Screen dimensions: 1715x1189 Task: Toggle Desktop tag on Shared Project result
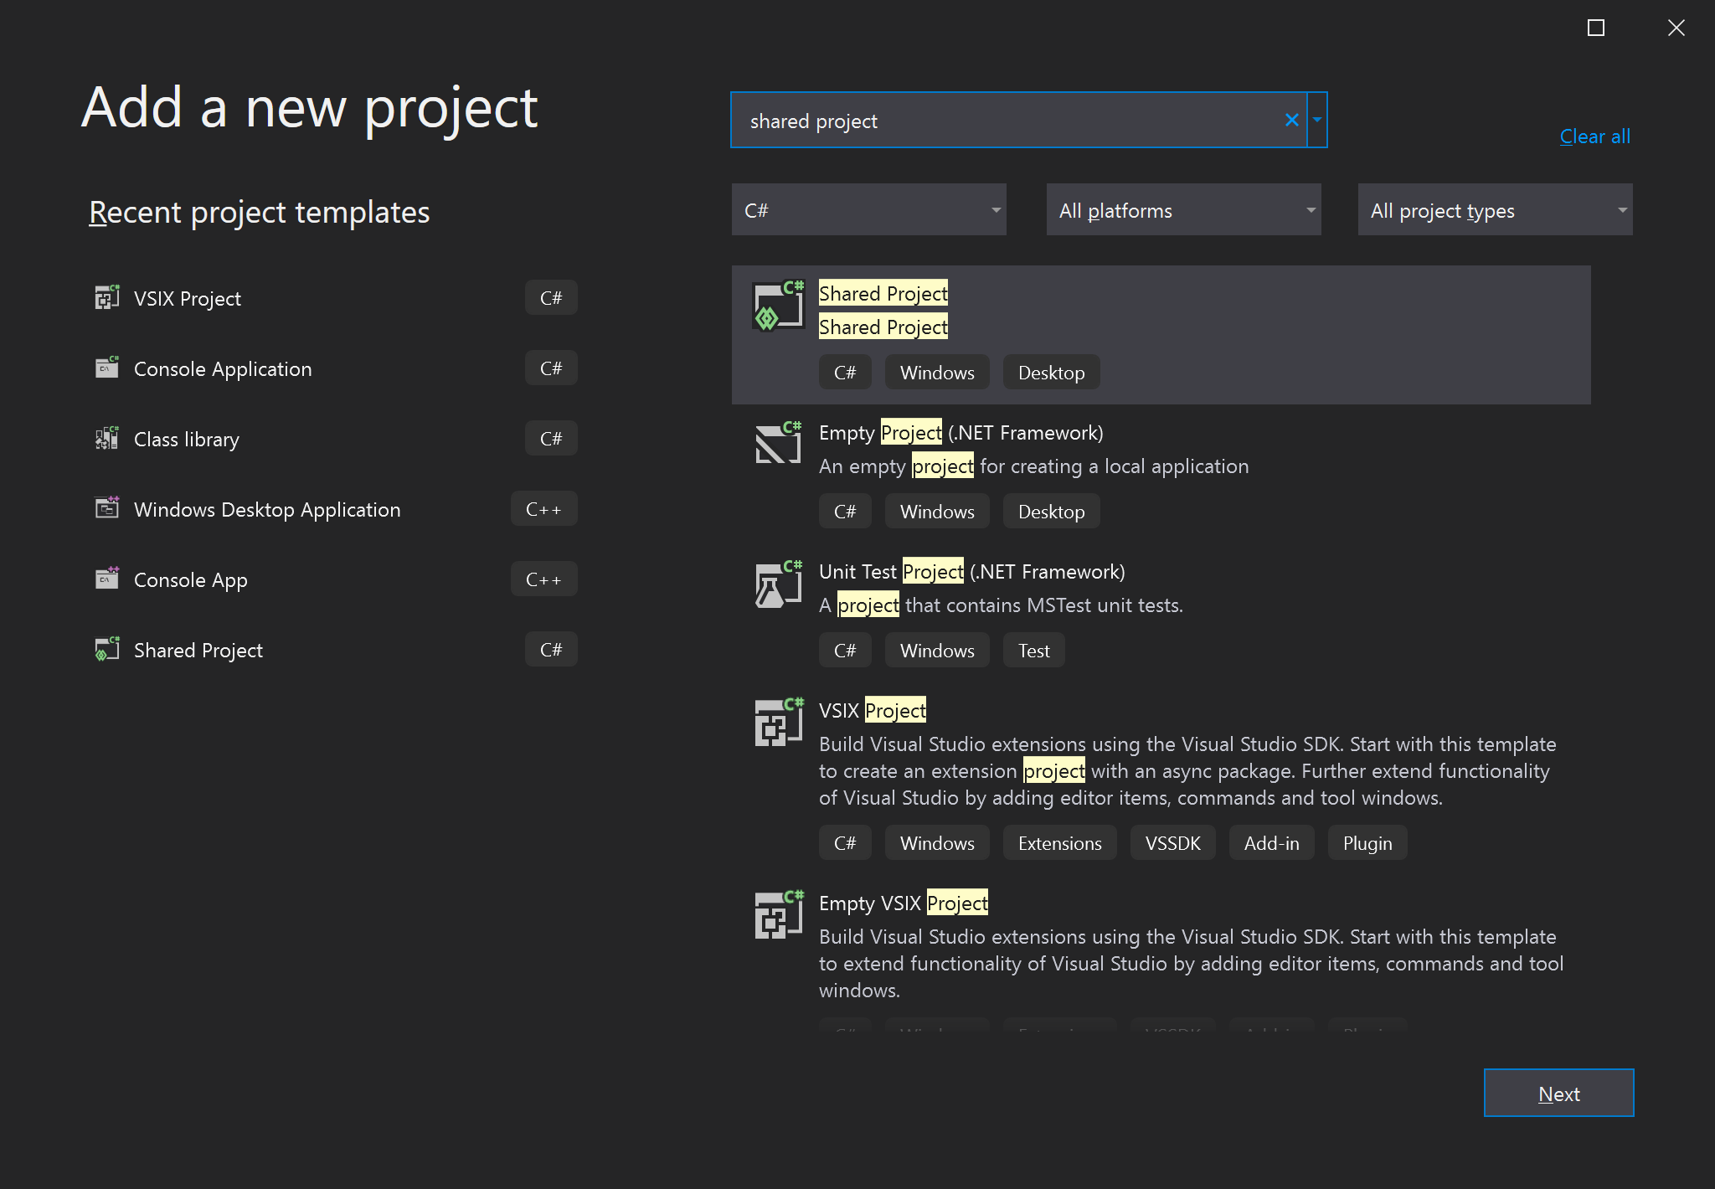pyautogui.click(x=1052, y=372)
